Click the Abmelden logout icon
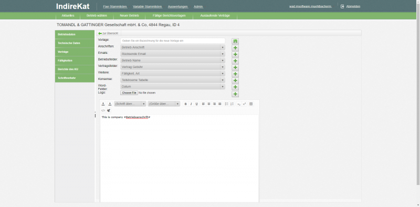This screenshot has width=420, height=207. click(342, 6)
